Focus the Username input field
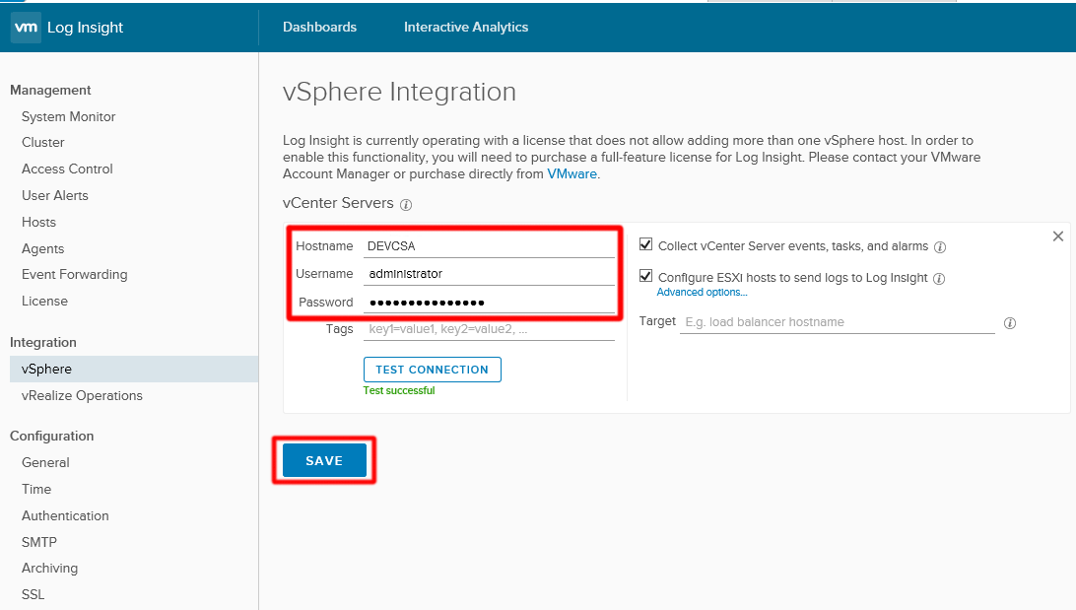 [x=490, y=274]
